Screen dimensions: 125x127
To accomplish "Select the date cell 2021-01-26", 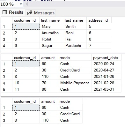I will click(106, 77).
